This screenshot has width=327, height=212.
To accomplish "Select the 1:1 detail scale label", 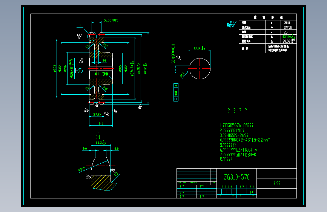I will [x=98, y=137].
